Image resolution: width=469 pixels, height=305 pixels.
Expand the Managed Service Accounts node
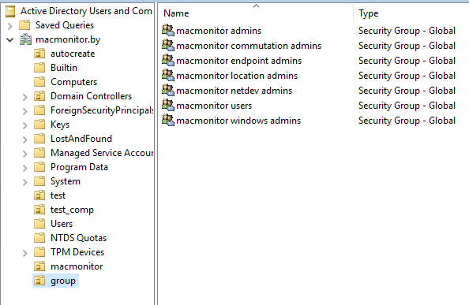click(x=25, y=154)
